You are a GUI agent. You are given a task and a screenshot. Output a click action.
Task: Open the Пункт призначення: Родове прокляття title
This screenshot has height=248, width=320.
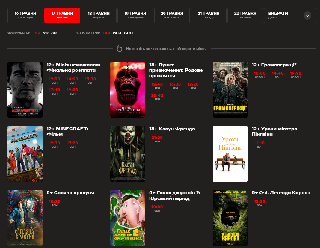pos(176,70)
